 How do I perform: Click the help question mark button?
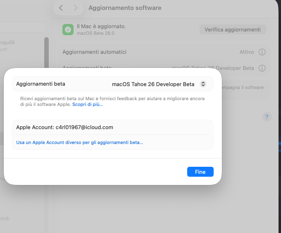coord(267,117)
